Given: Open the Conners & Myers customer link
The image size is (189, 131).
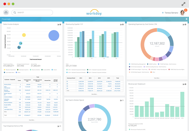Looking at the screenshot, I should pos(8,97).
